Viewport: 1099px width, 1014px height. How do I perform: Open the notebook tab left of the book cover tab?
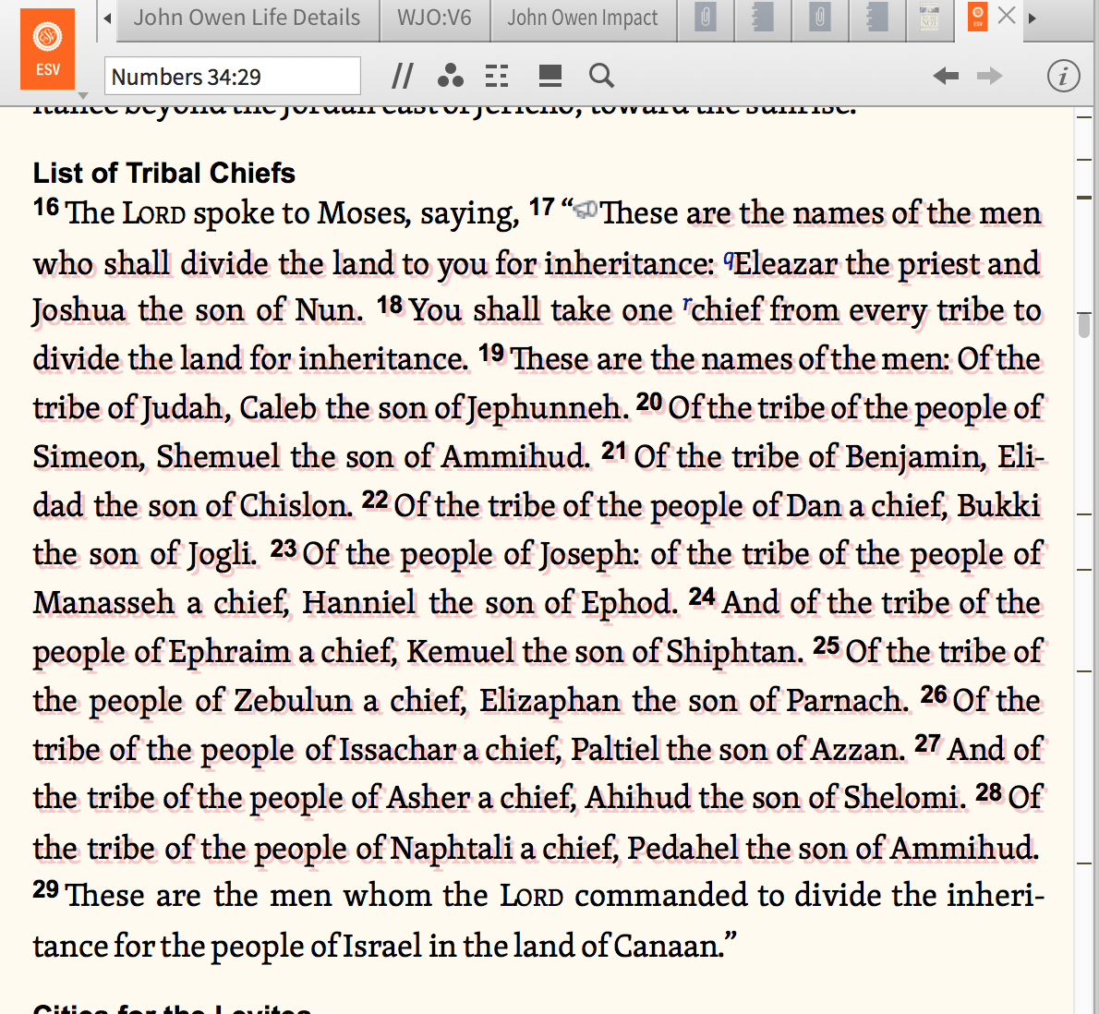tap(876, 18)
